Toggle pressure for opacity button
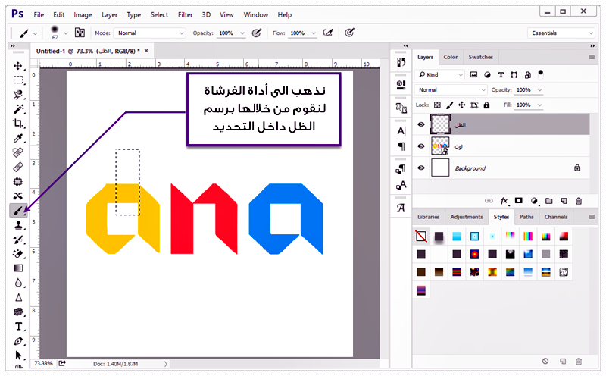606x376 pixels. 257,33
